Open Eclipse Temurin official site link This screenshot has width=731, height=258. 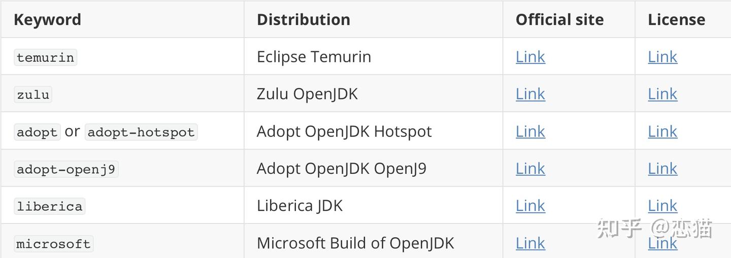(530, 57)
